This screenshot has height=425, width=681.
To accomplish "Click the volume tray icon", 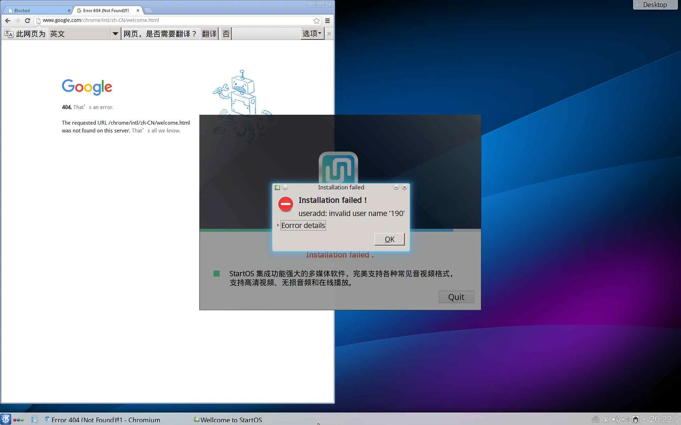I will (615, 419).
